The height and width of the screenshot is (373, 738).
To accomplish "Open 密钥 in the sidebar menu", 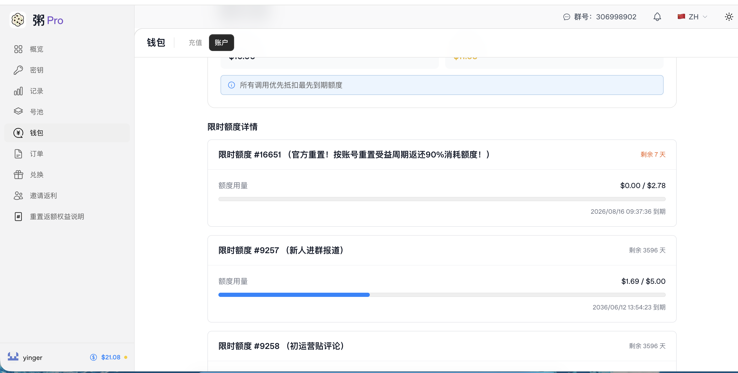I will click(67, 70).
